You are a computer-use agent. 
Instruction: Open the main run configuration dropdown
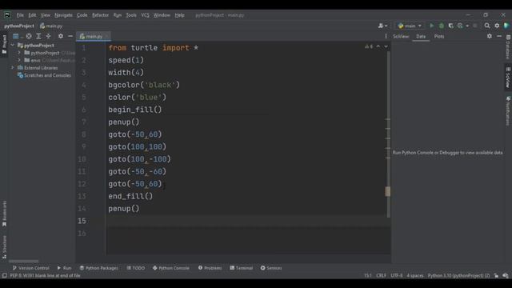click(x=410, y=26)
